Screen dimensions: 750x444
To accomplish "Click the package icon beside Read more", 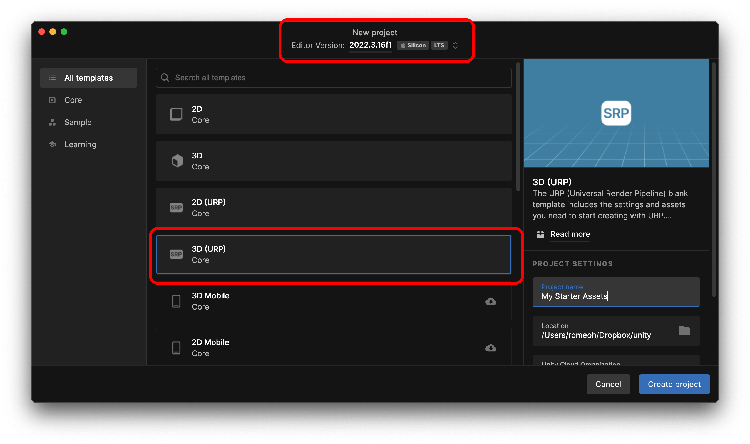I will pyautogui.click(x=540, y=234).
